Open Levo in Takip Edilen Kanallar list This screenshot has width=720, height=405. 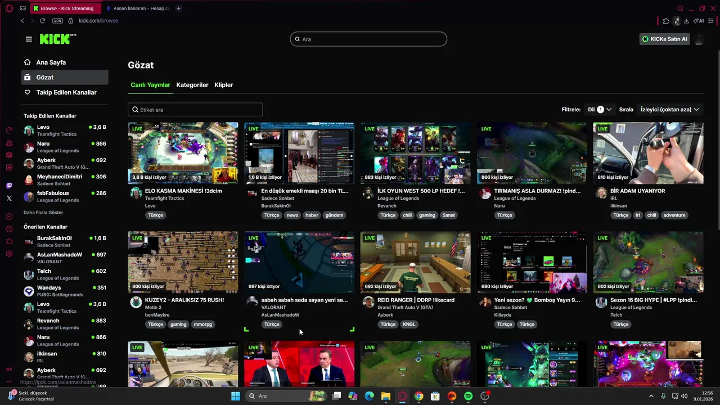tap(65, 130)
